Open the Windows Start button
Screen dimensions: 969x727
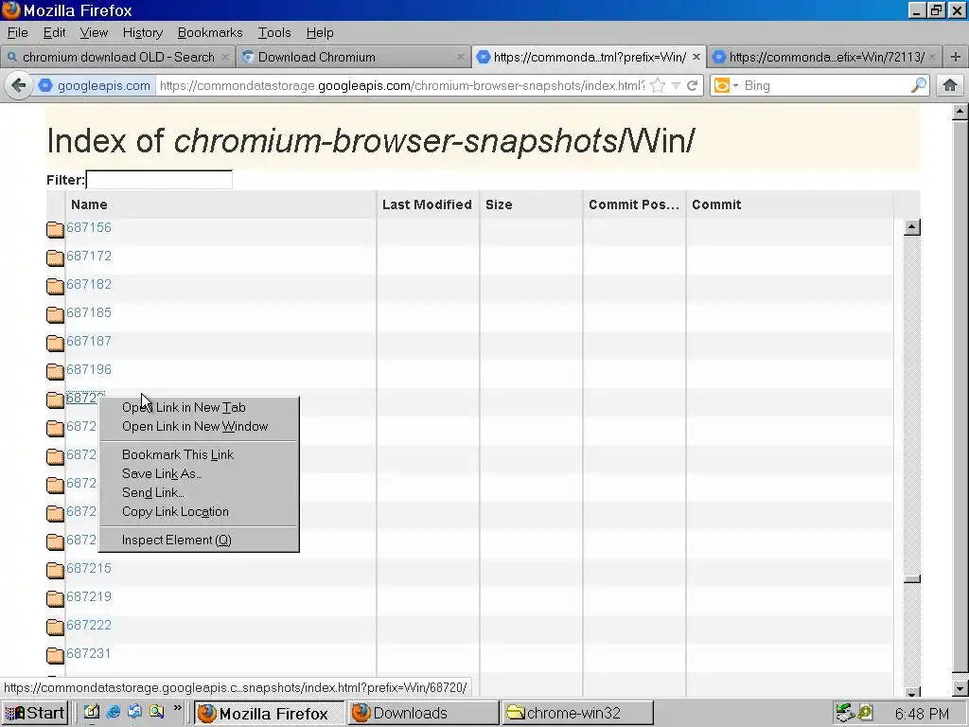click(x=35, y=714)
